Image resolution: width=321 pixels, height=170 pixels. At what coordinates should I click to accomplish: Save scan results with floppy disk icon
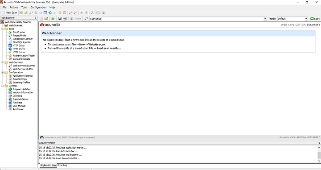60,19
